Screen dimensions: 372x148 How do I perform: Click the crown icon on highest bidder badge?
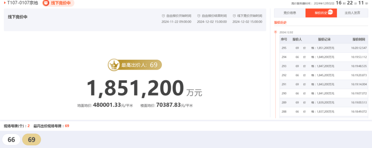(113, 64)
